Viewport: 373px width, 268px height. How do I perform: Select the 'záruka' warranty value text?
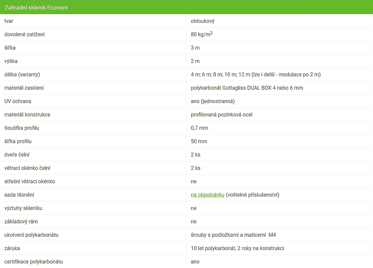[237, 248]
